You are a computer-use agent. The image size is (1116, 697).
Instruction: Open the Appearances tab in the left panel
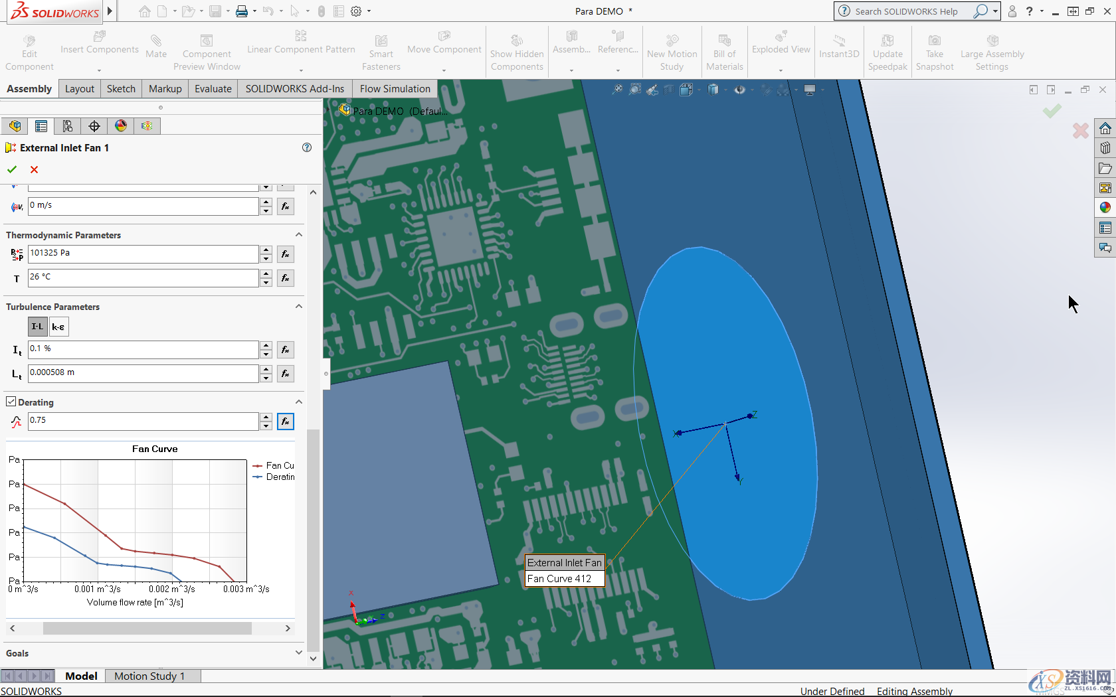(120, 125)
